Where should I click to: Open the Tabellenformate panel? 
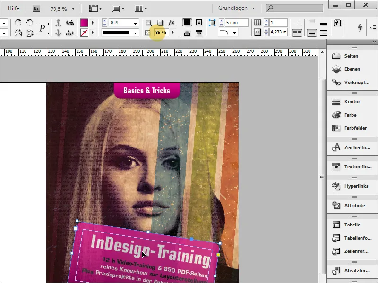pos(352,238)
